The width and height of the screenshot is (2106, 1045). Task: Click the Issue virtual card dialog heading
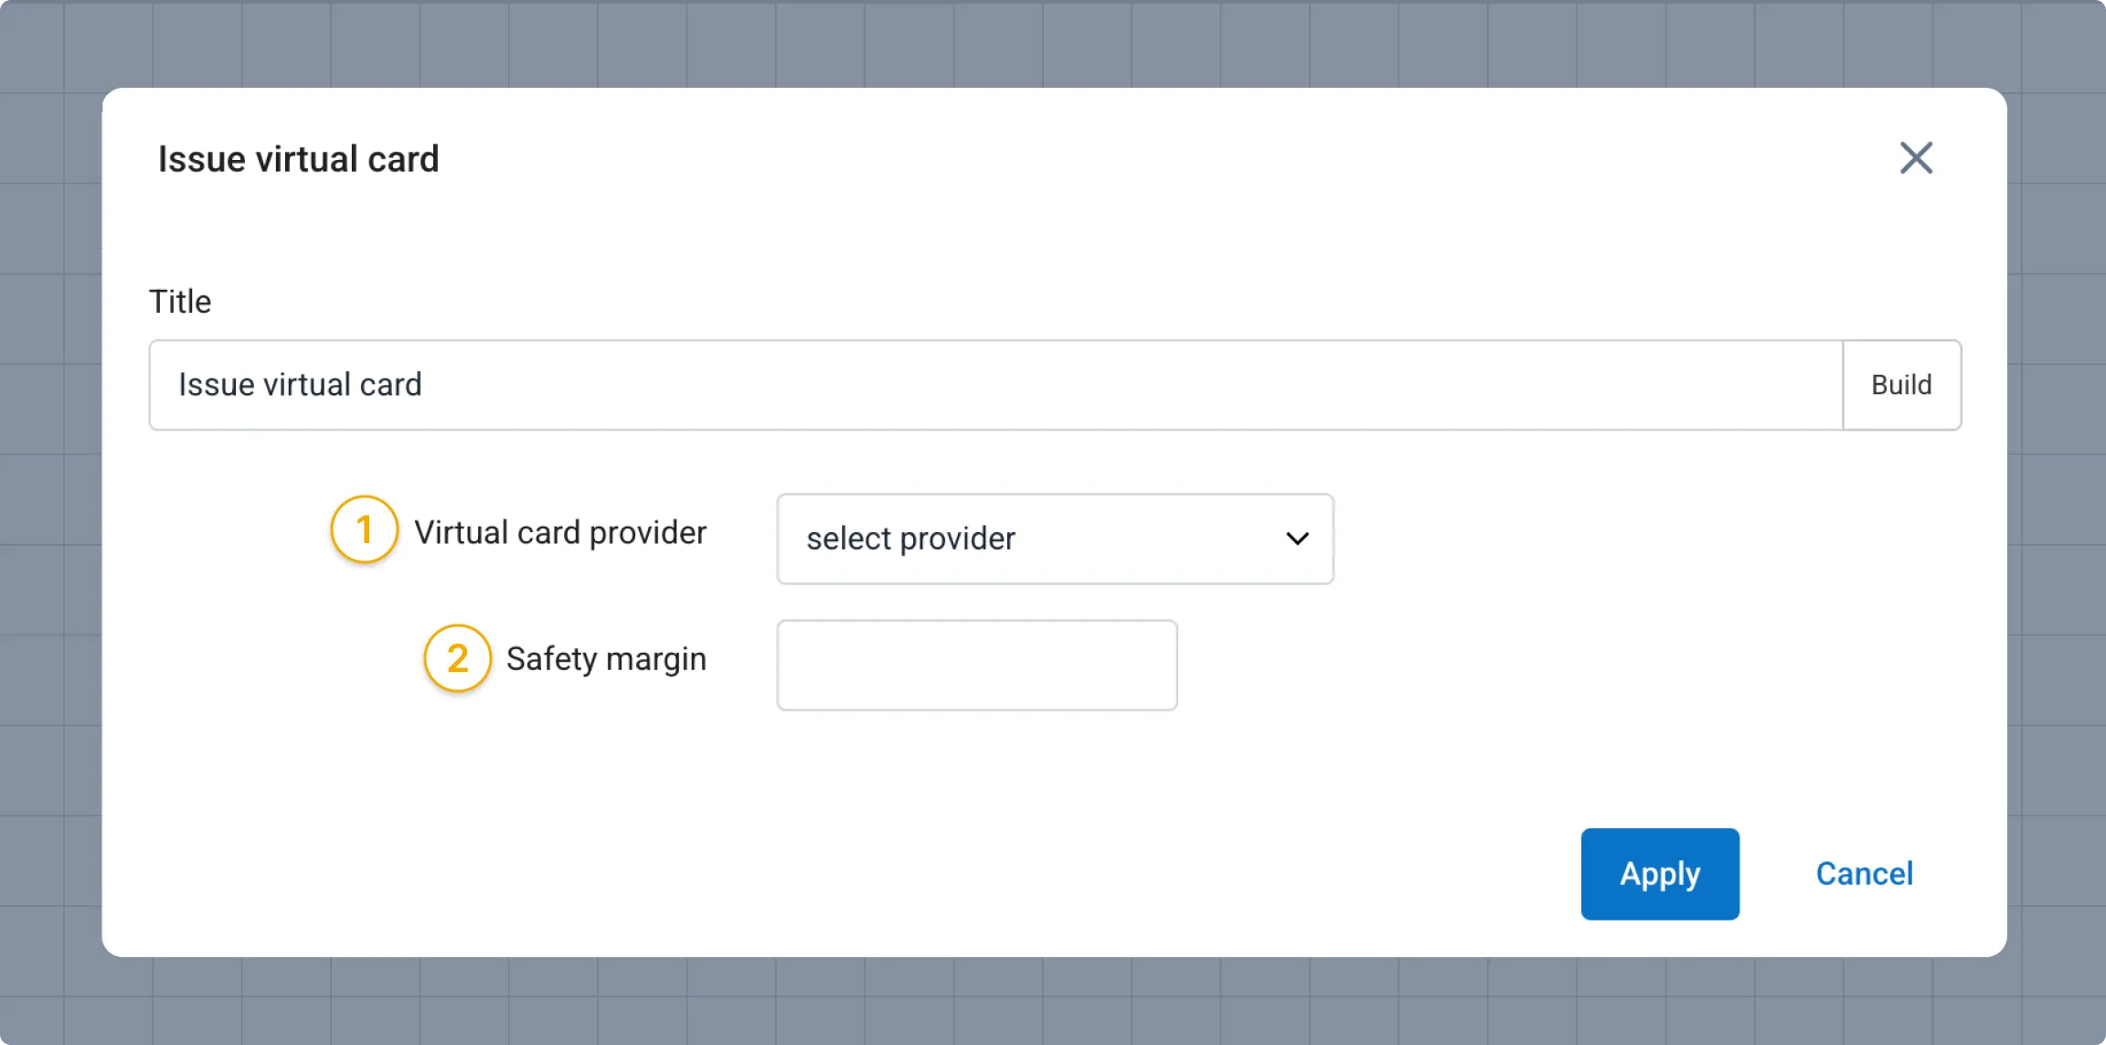pyautogui.click(x=298, y=159)
